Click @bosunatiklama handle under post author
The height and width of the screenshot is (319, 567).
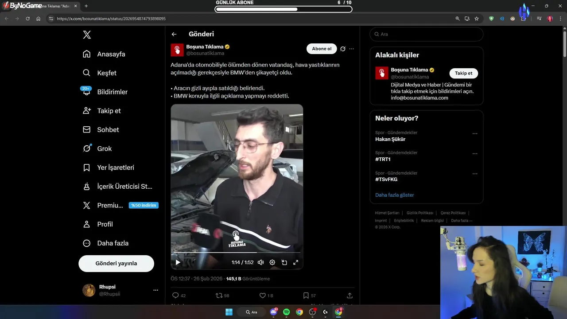pos(205,53)
